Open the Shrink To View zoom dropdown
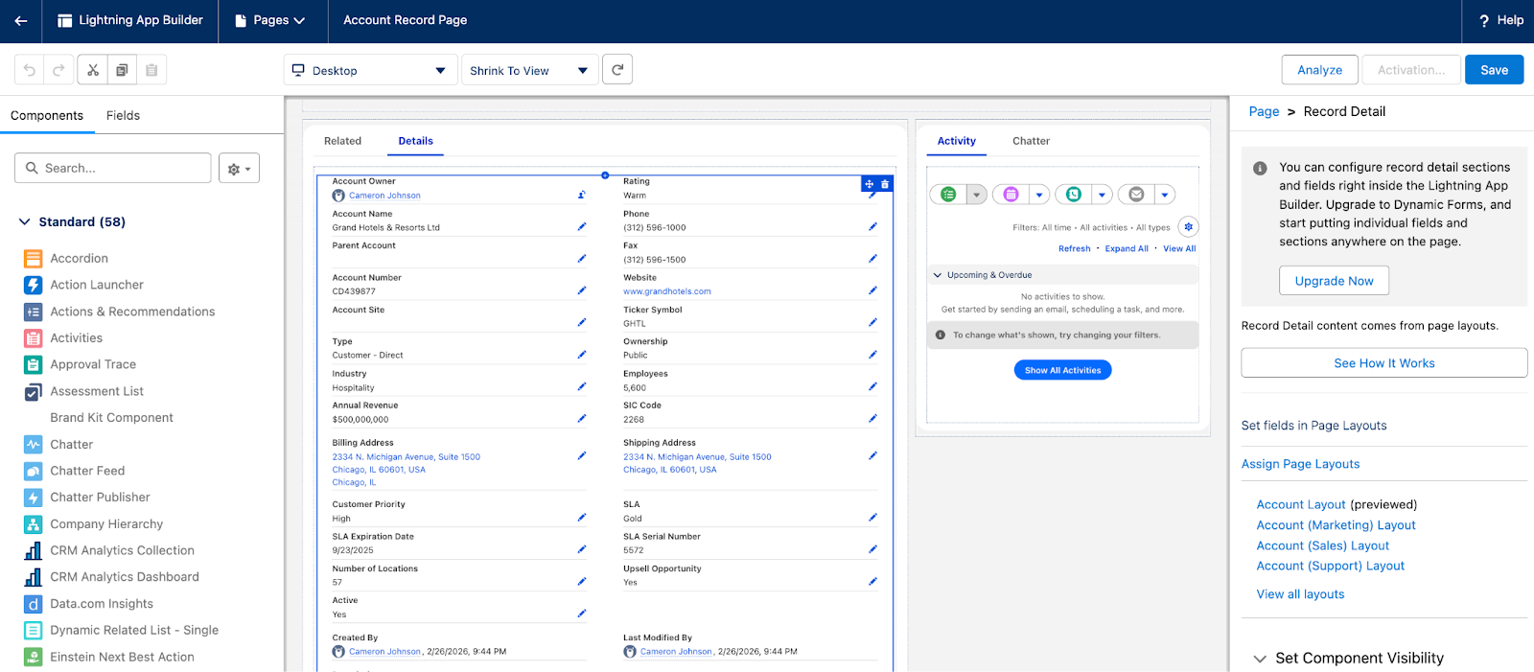The width and height of the screenshot is (1534, 672). pos(529,70)
